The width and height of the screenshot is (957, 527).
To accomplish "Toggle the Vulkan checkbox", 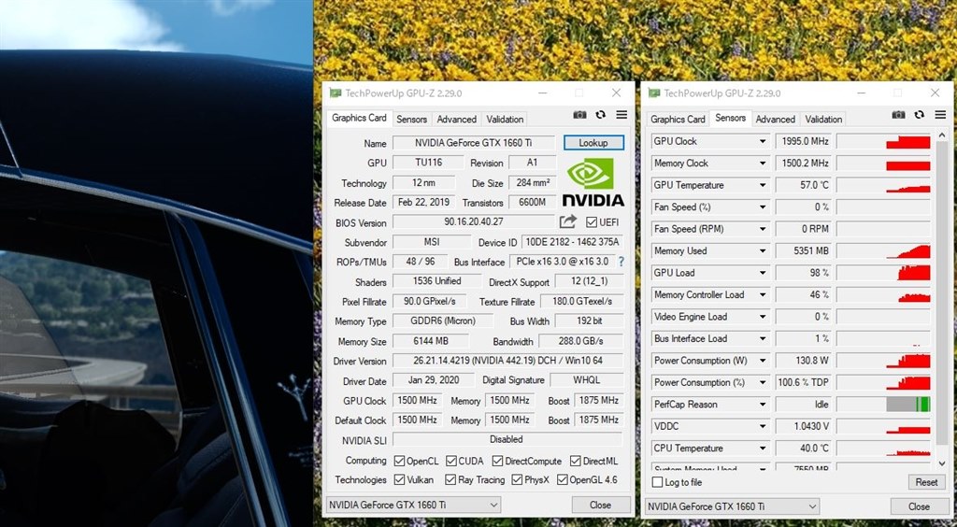I will coord(399,479).
